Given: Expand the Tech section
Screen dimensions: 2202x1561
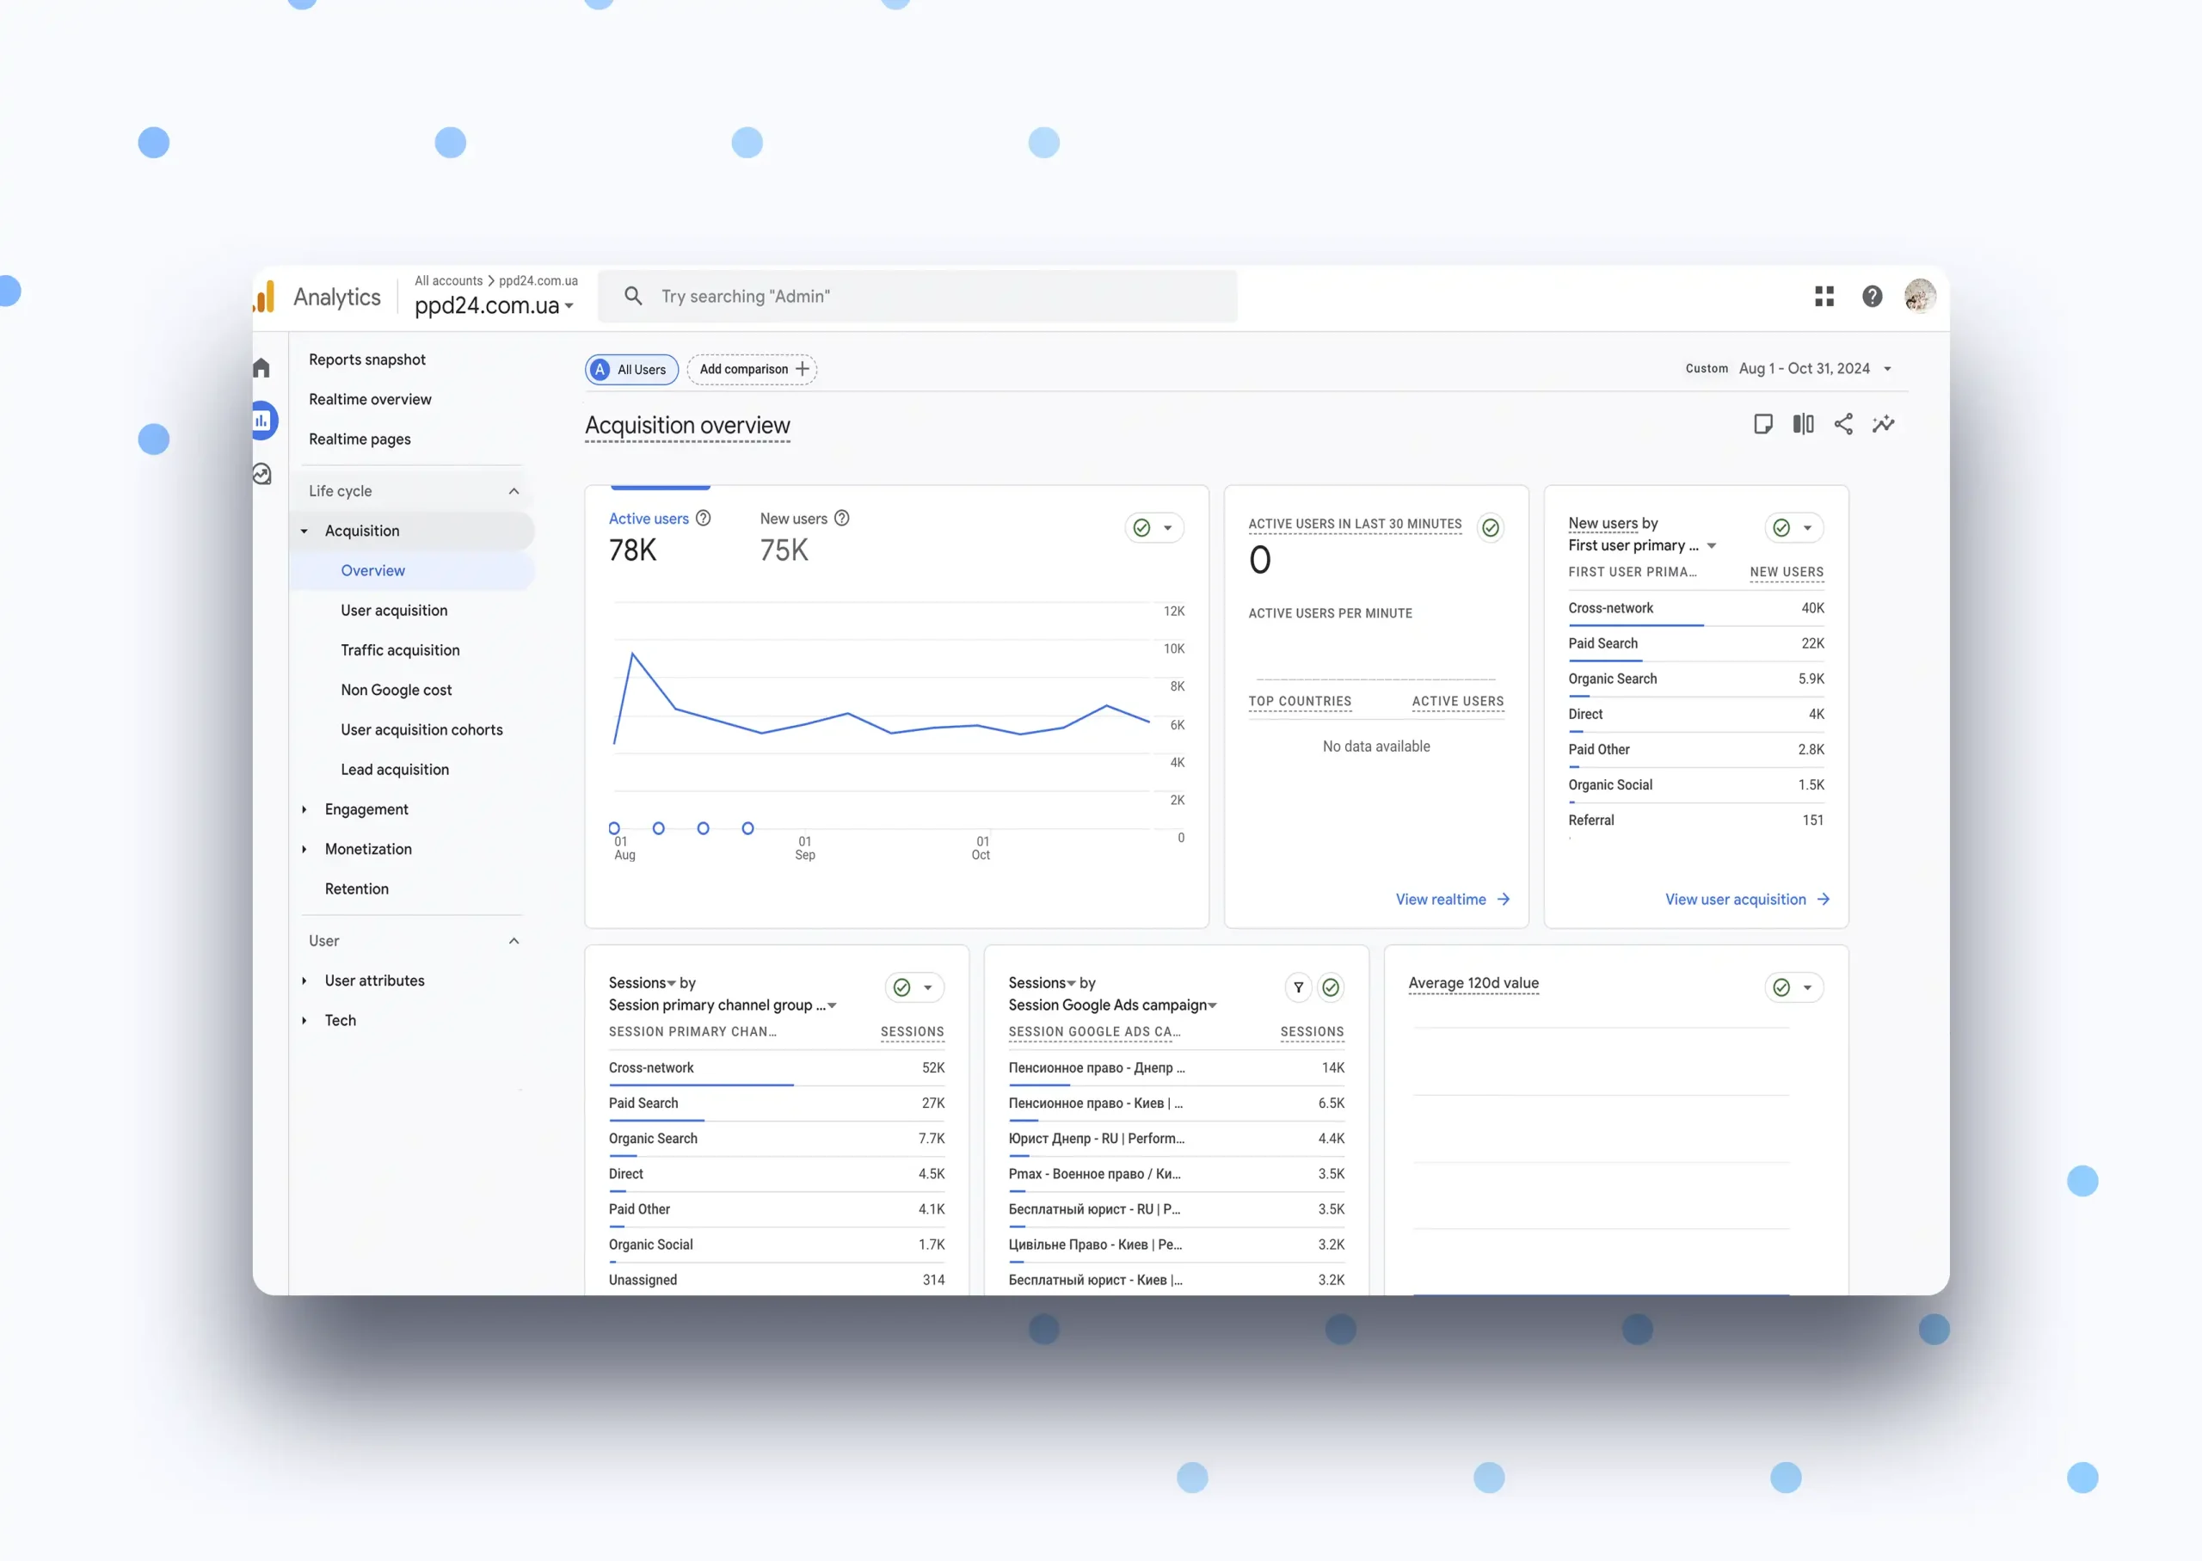Looking at the screenshot, I should pos(304,1020).
